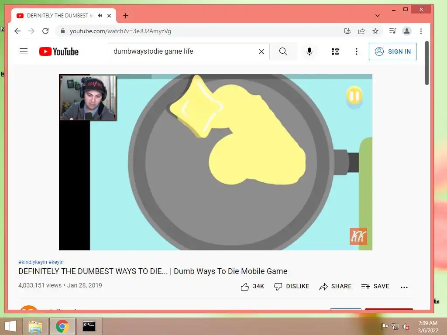Close the DEFINITELY THE DUMBEST tab
This screenshot has width=447, height=335.
[109, 16]
